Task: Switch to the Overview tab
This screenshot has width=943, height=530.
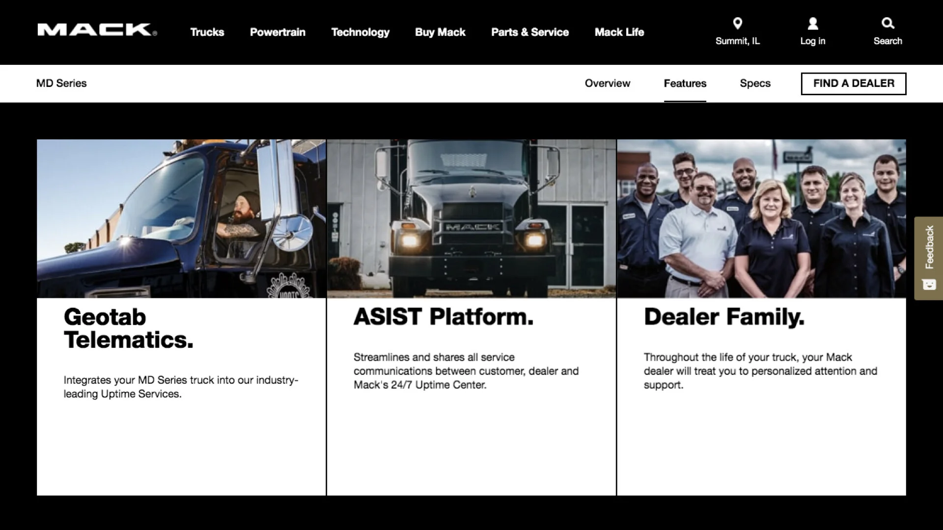Action: pyautogui.click(x=607, y=83)
